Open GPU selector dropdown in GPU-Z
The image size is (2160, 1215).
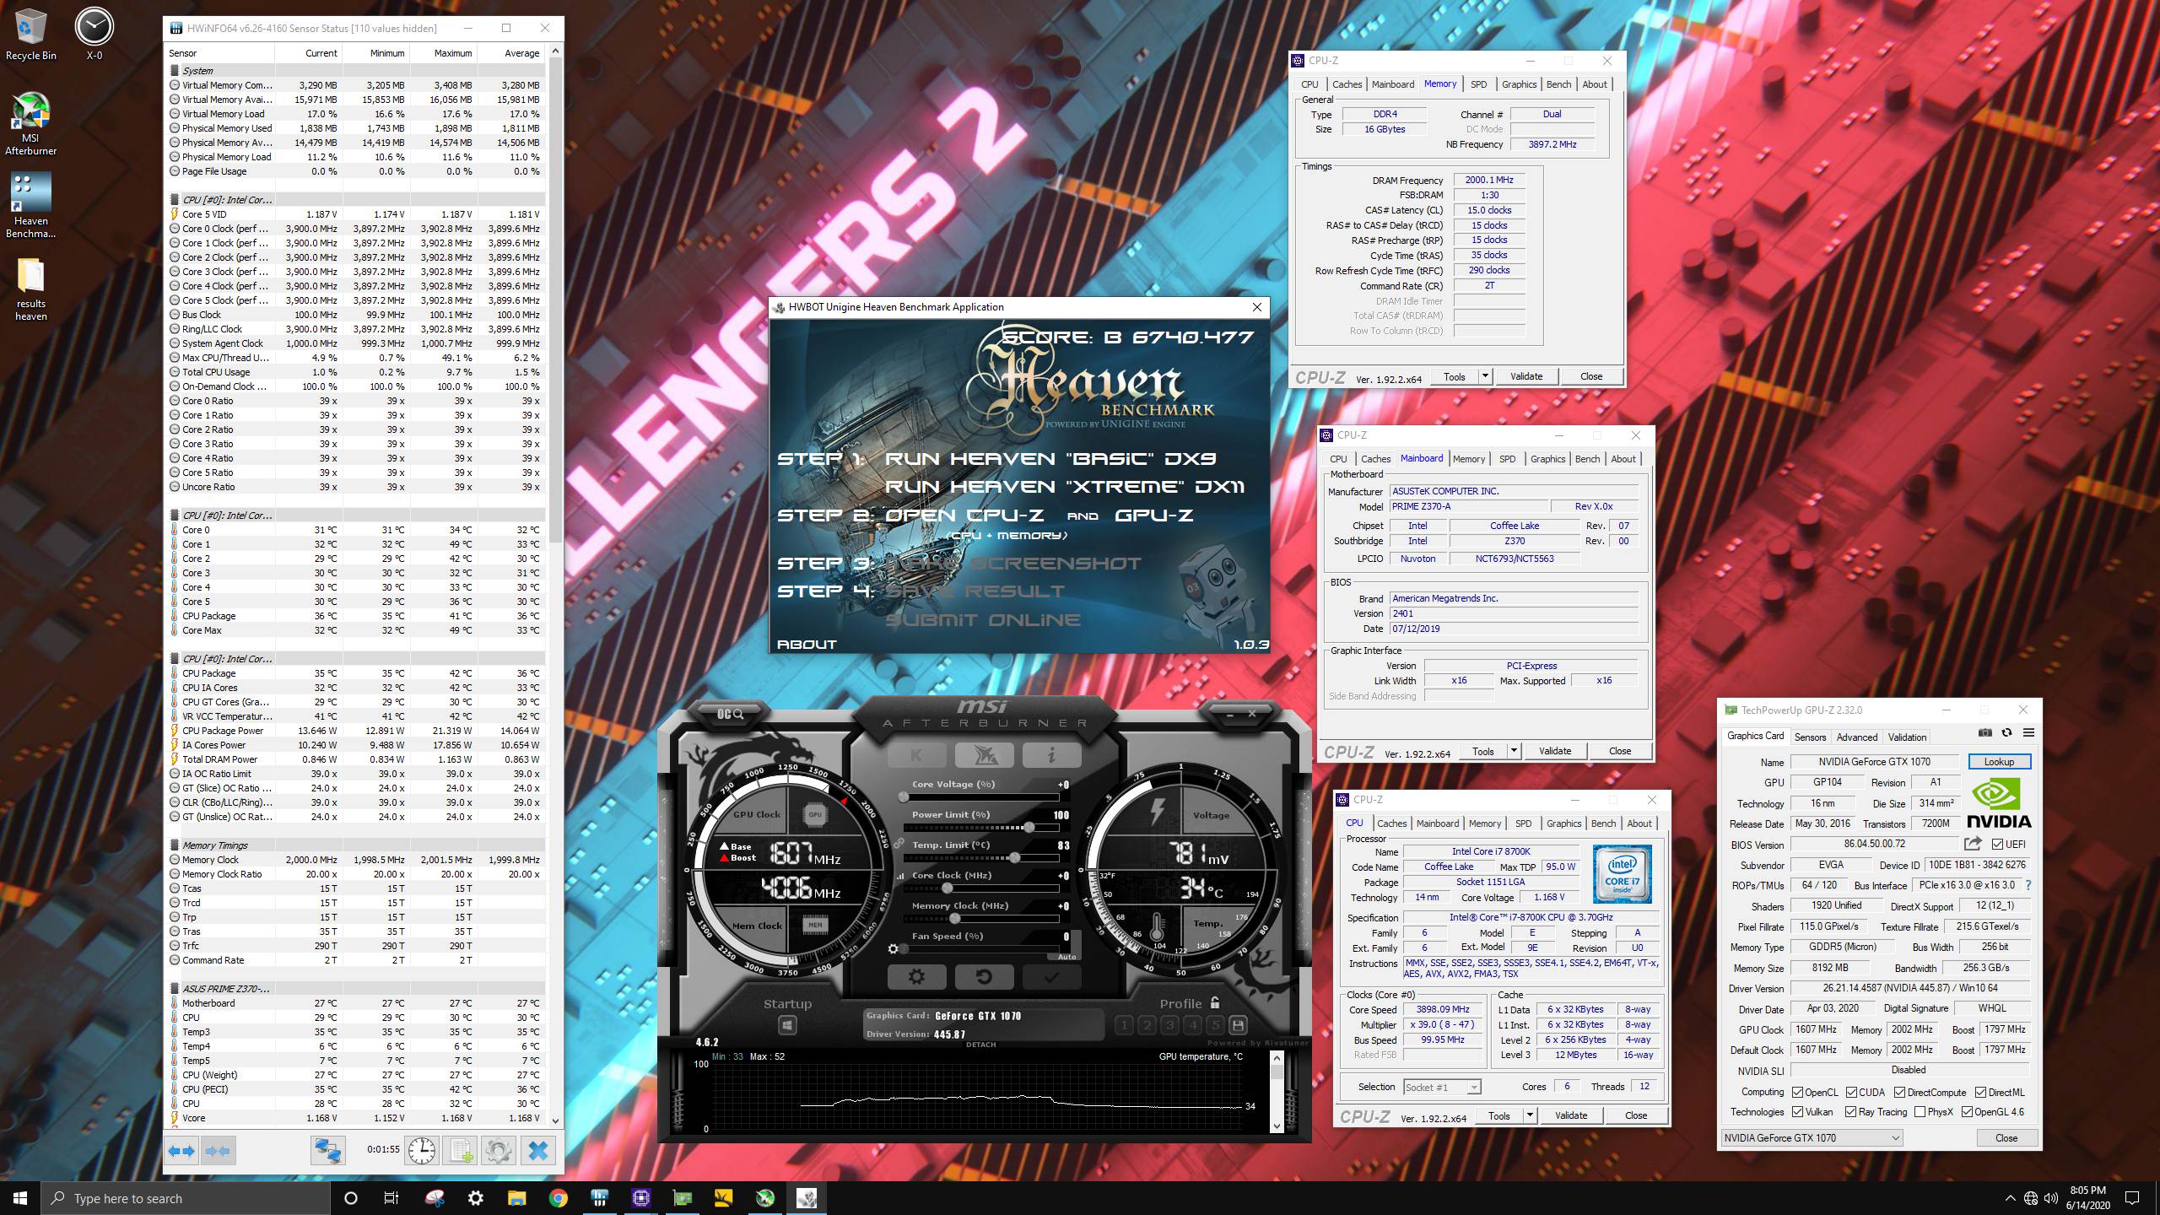coord(1812,1137)
